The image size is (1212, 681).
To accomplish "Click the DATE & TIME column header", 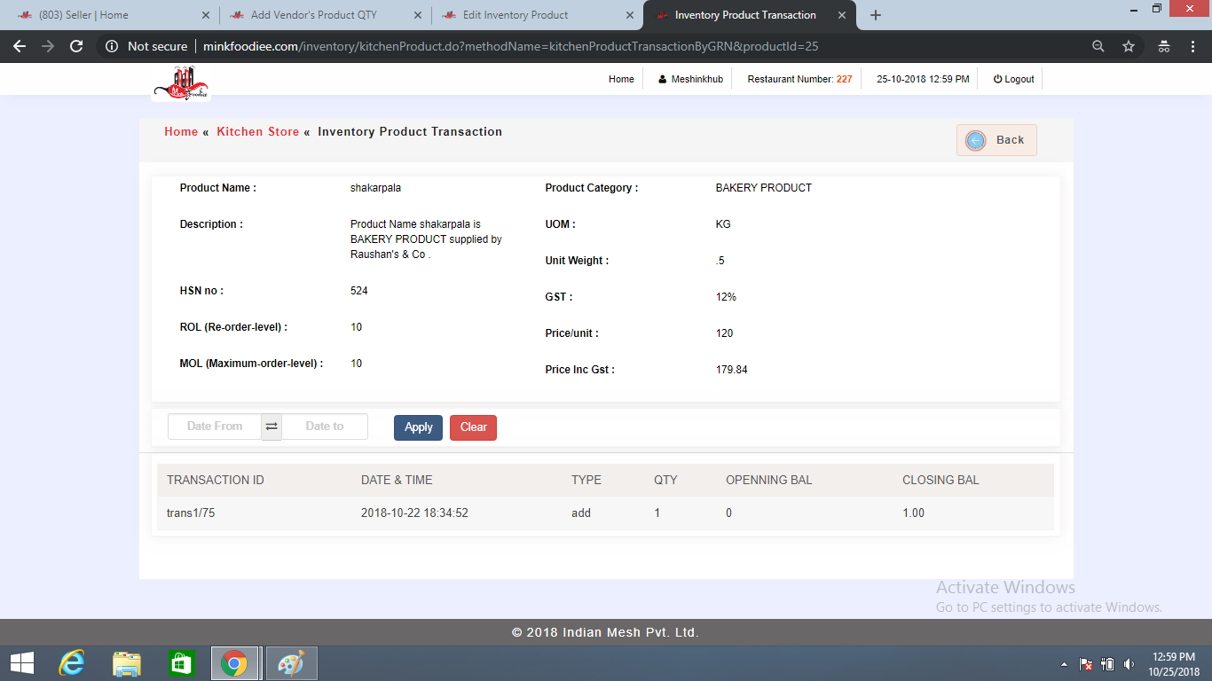I will 397,480.
